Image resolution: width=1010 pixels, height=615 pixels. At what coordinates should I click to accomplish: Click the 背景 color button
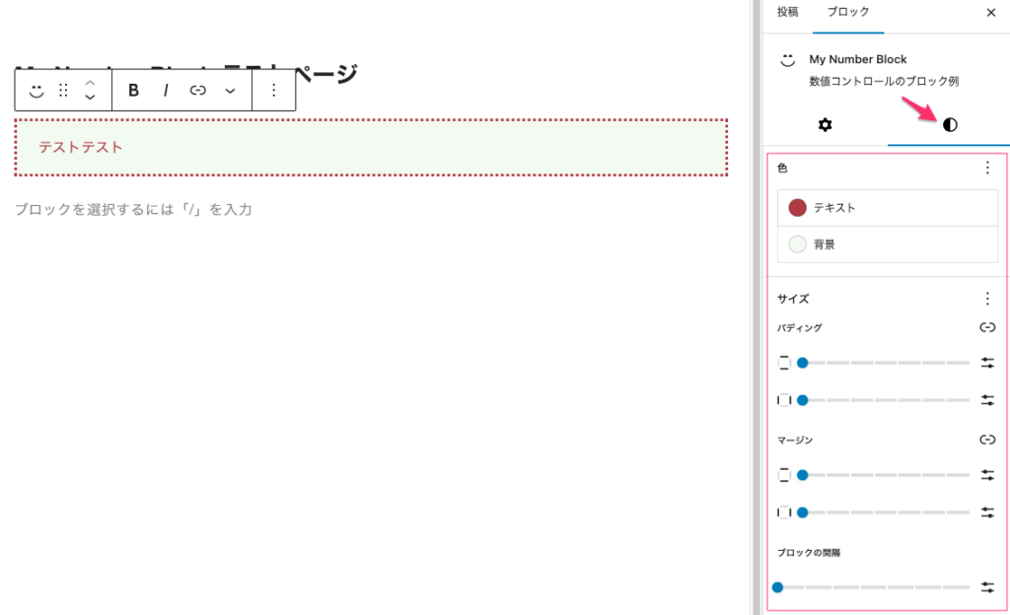(x=888, y=244)
